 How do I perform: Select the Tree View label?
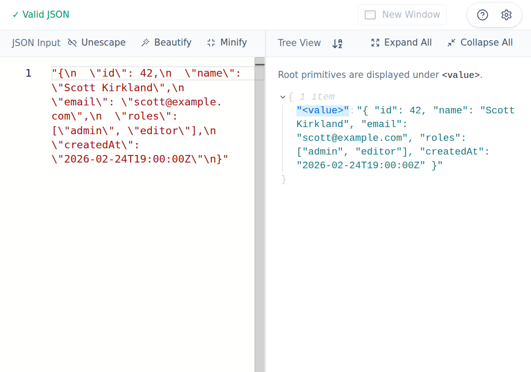click(299, 43)
